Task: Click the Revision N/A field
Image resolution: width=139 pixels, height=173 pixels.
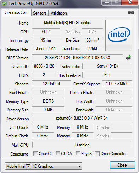Action: 93,32
